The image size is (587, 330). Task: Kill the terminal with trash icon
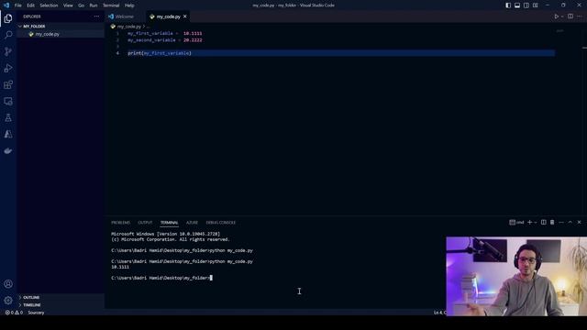(x=552, y=222)
